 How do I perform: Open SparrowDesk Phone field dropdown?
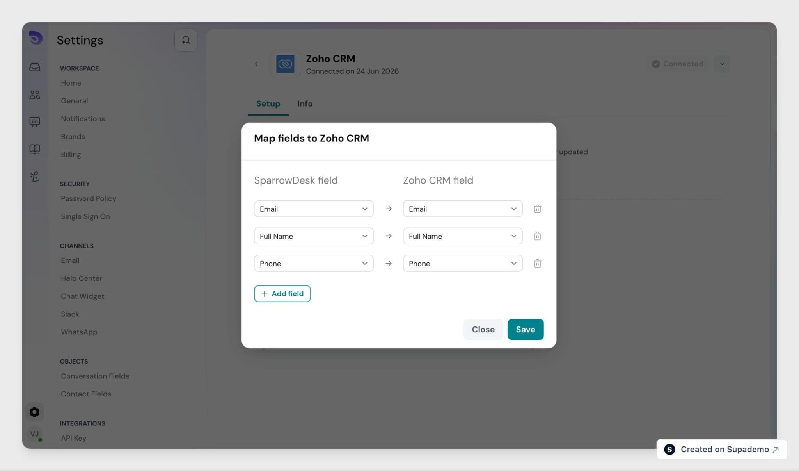(314, 263)
